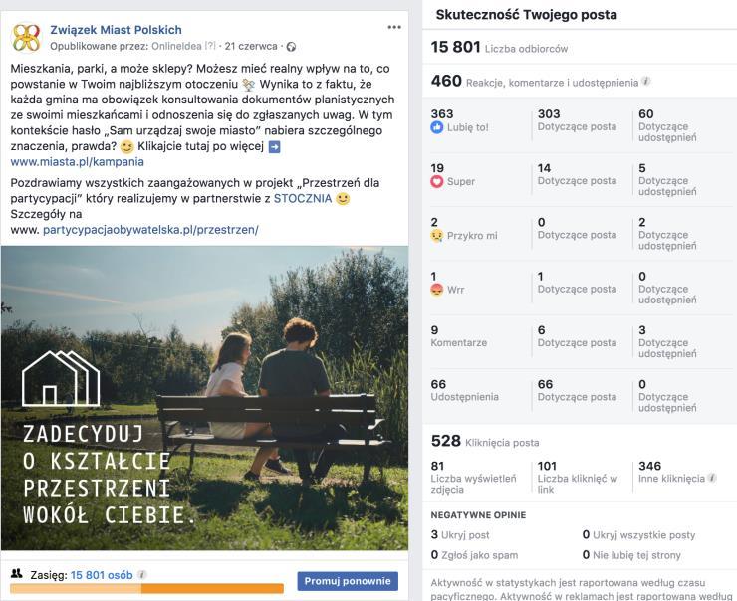Click the 21 czerwca post date
The image size is (737, 601).
coord(251,46)
